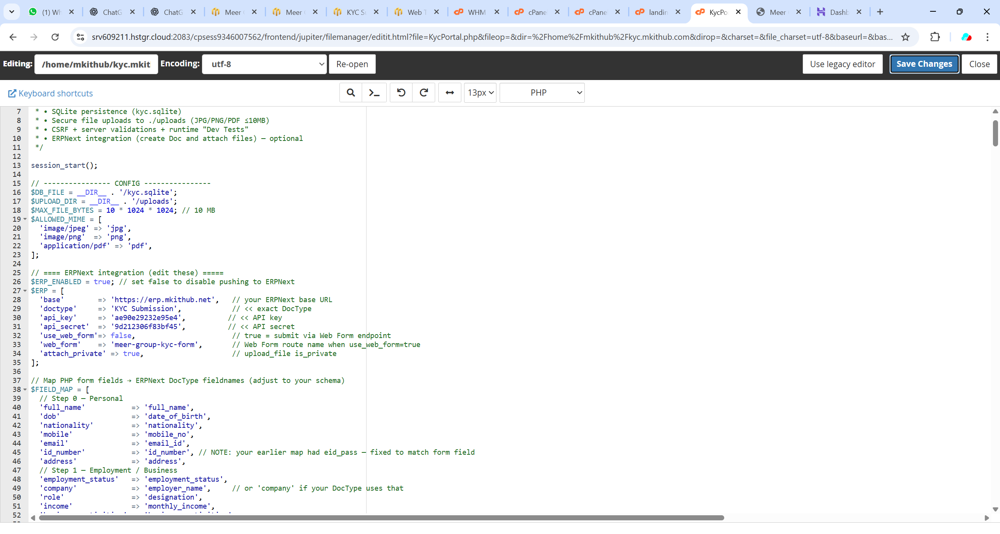Redo the last edit

(x=424, y=93)
